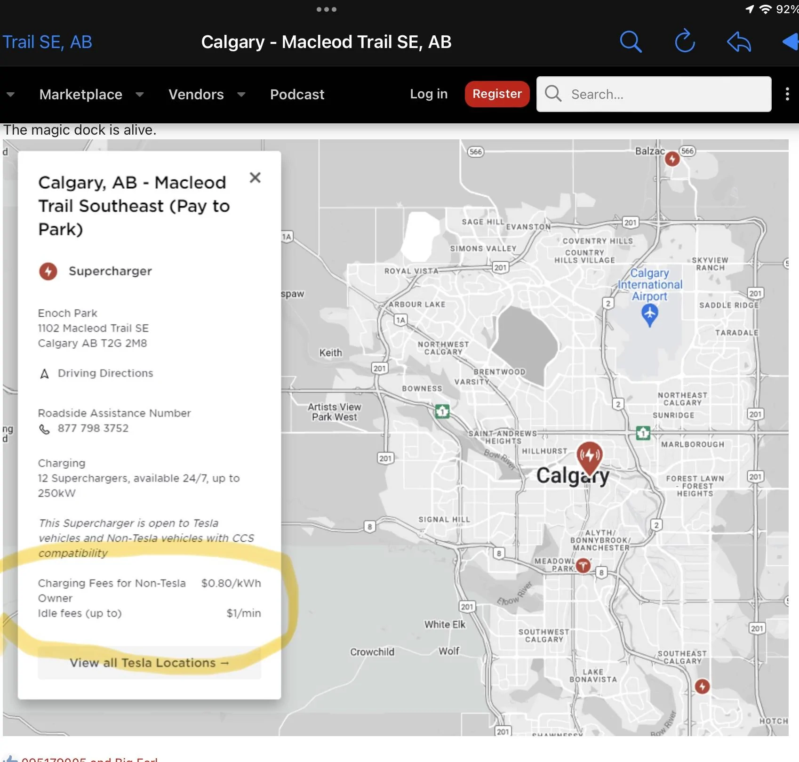This screenshot has height=762, width=799.
Task: Click the thumbs-up like icon below map
Action: pos(10,758)
